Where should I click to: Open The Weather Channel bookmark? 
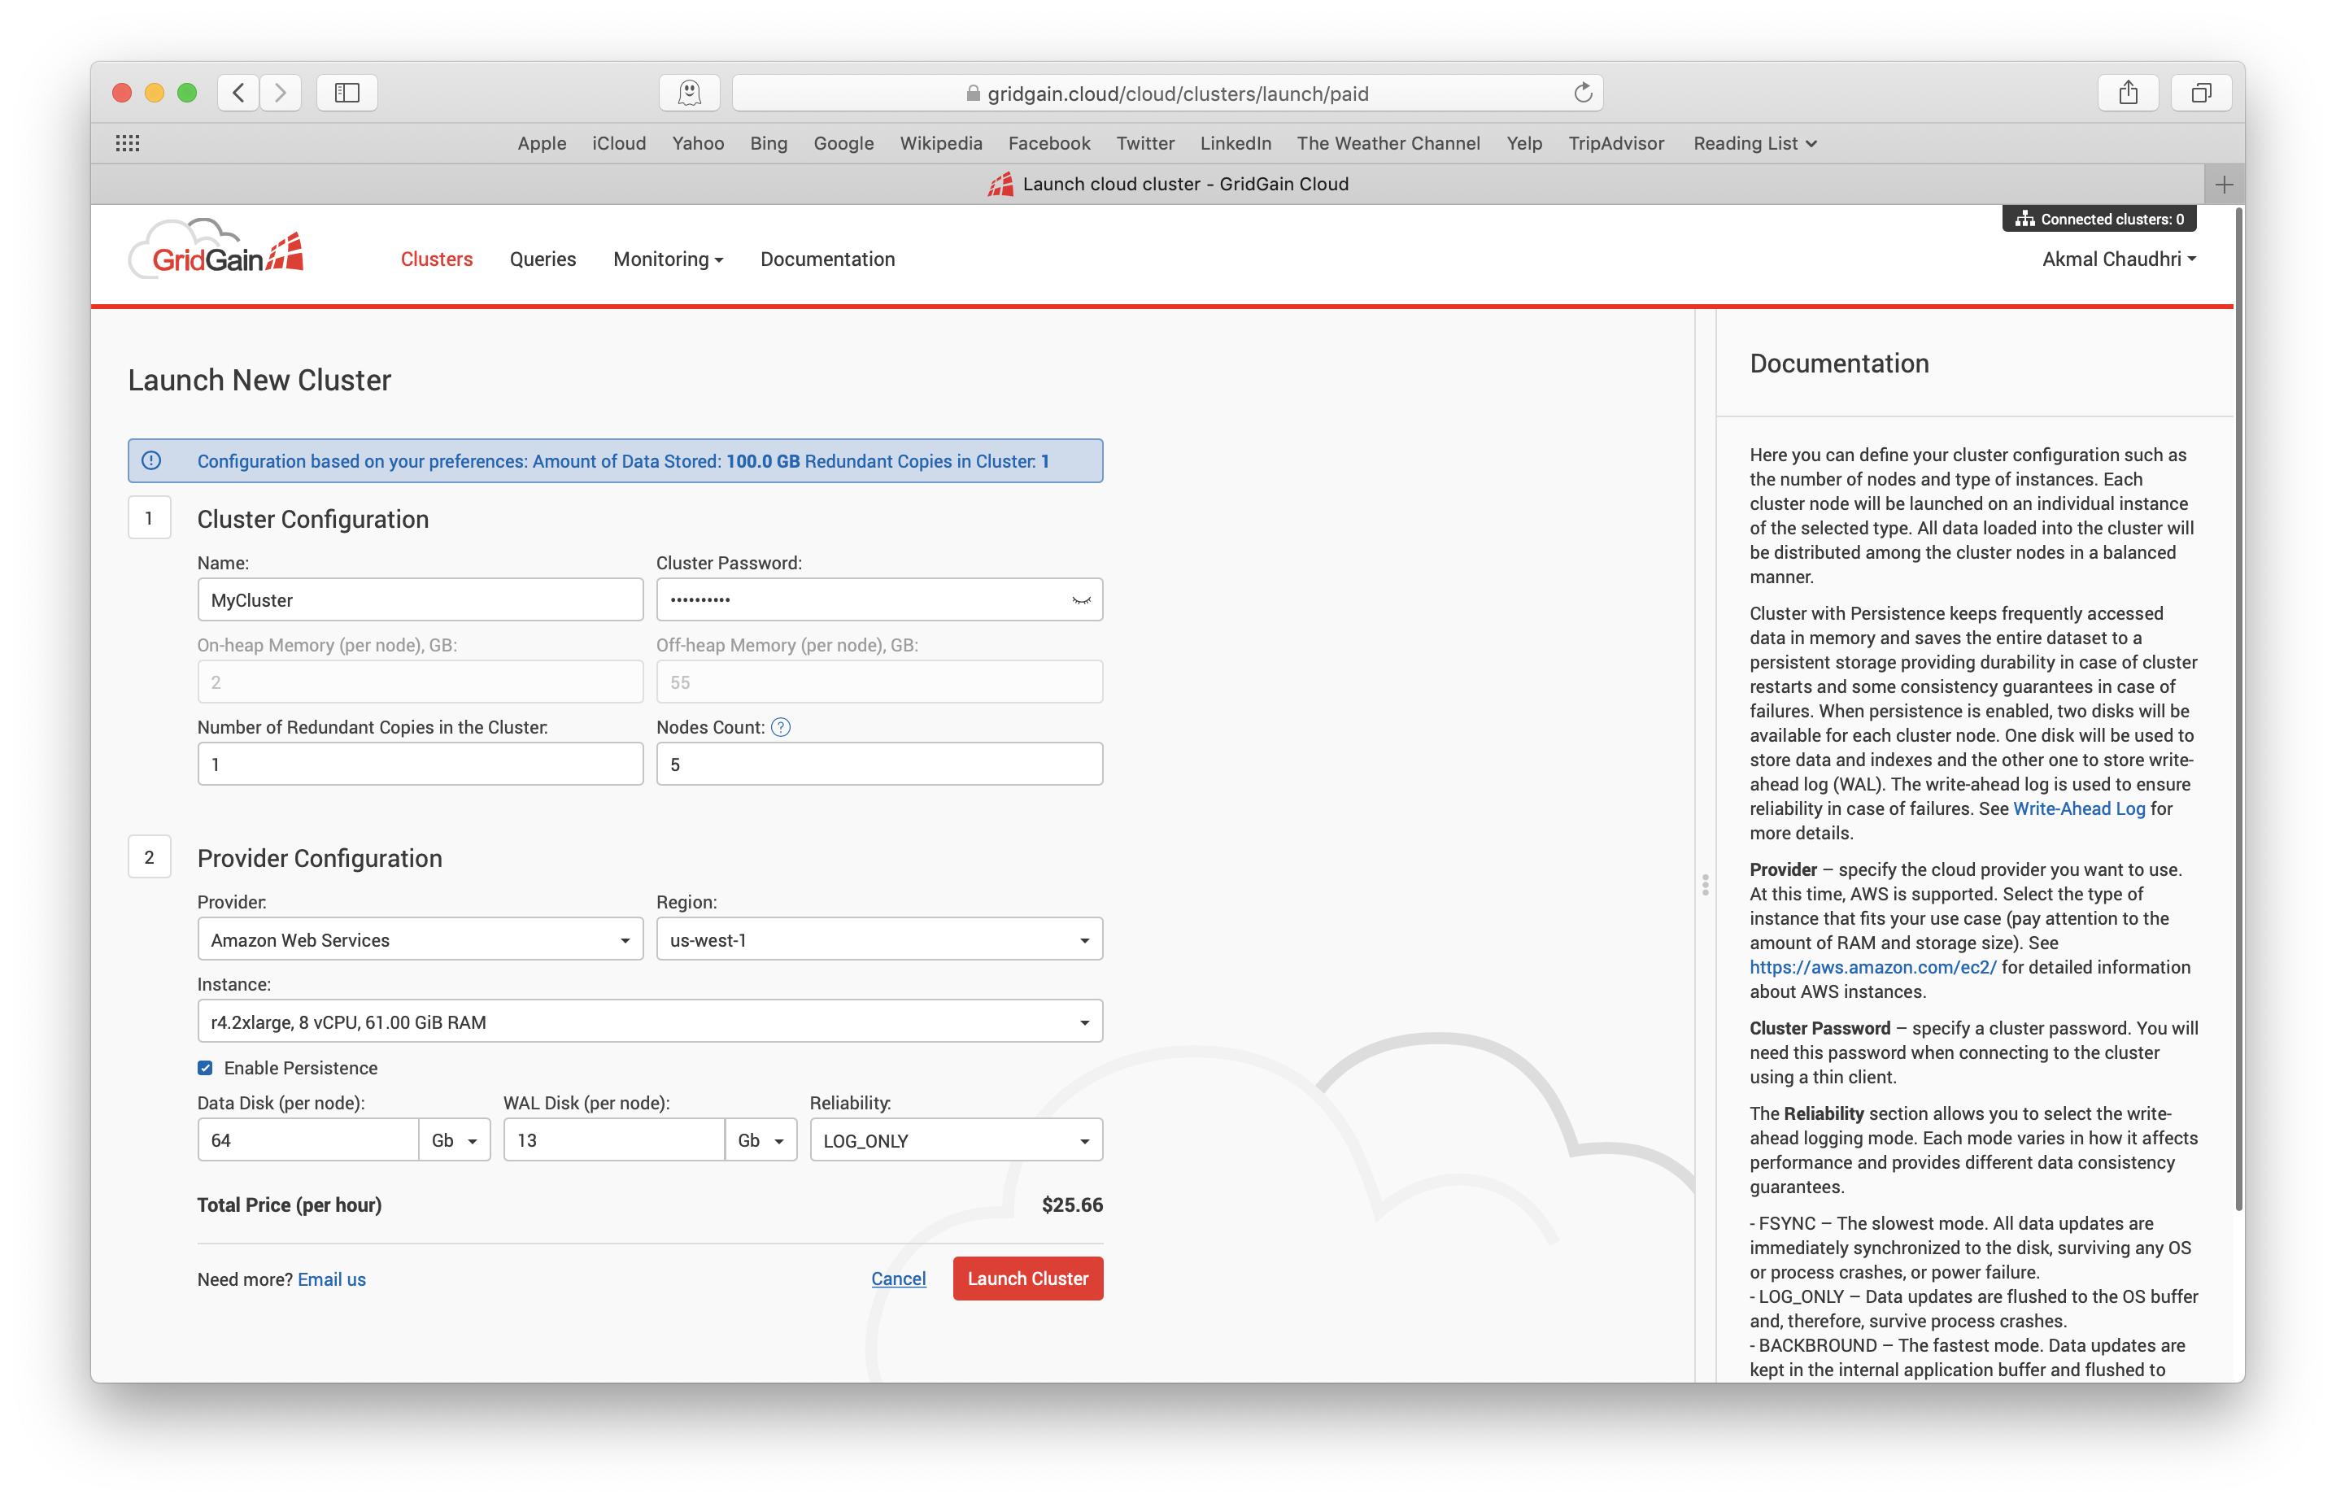tap(1388, 143)
